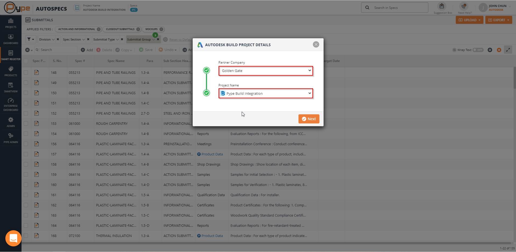Click the expand fullscreen arrows icon
Image resolution: width=516 pixels, height=252 pixels.
pyautogui.click(x=508, y=50)
